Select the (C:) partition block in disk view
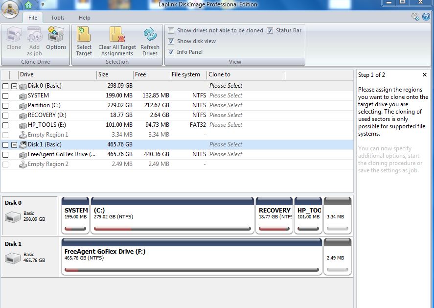This screenshot has height=308, width=434. click(172, 214)
